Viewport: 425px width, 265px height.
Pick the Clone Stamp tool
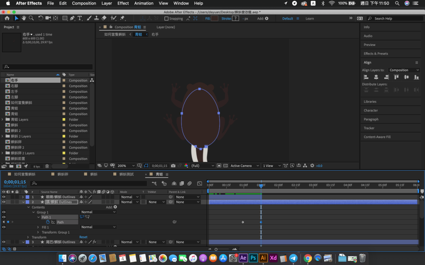(x=96, y=18)
